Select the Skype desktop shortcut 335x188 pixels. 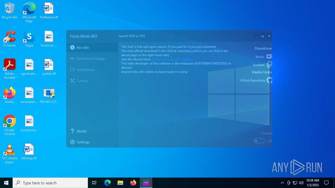tap(29, 39)
